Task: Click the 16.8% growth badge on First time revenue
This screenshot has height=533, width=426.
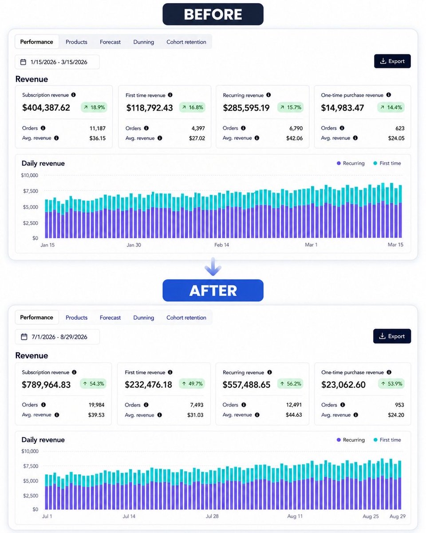Action: (192, 107)
